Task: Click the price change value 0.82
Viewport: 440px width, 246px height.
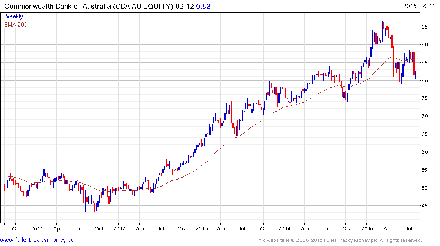Action: (203, 6)
